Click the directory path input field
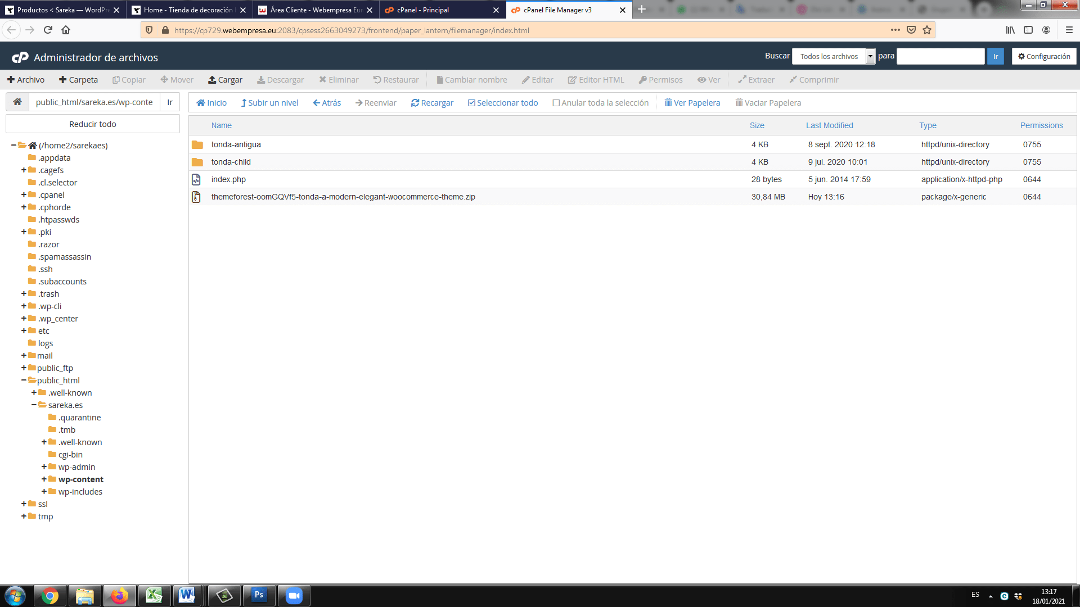Viewport: 1080px width, 607px height. (94, 102)
